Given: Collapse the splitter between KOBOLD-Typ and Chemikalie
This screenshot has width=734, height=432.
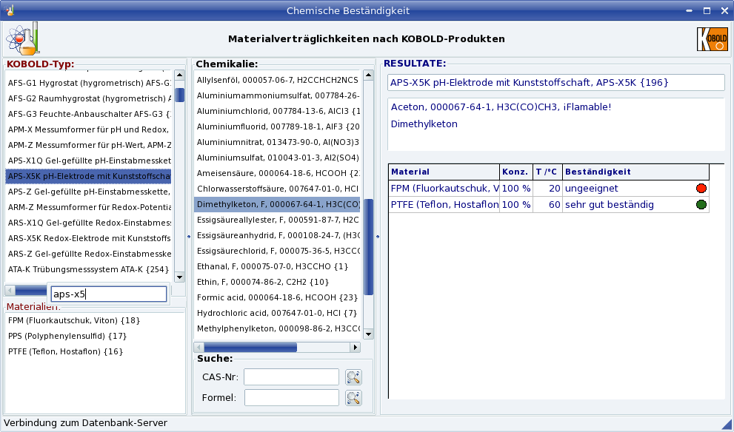Looking at the screenshot, I should pos(189,237).
